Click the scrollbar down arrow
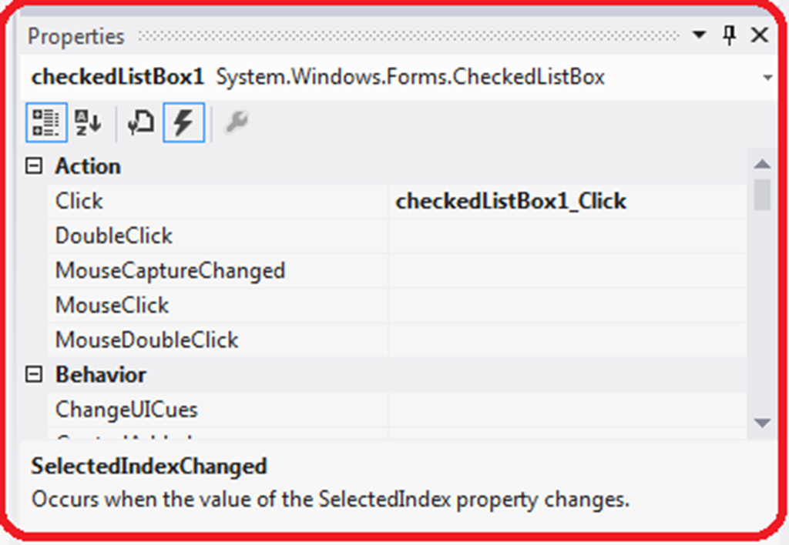Viewport: 789px width, 545px height. pyautogui.click(x=762, y=423)
